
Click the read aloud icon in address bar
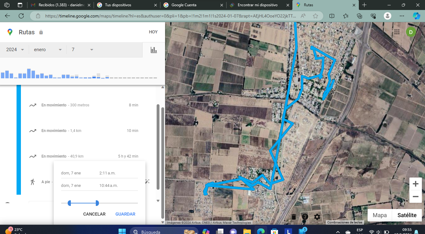[x=303, y=16]
